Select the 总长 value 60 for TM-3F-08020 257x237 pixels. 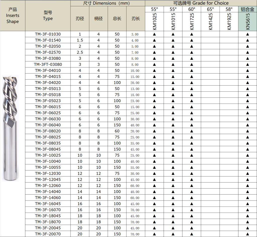[117, 131]
